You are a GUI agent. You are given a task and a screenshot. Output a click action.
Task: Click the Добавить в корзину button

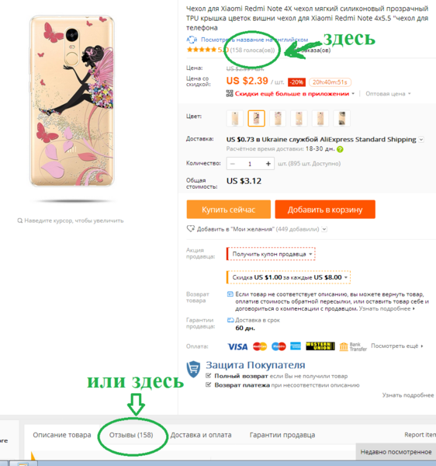coord(325,210)
